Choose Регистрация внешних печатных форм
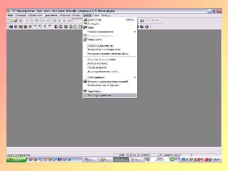This screenshot has width=228, height=171. 110,54
